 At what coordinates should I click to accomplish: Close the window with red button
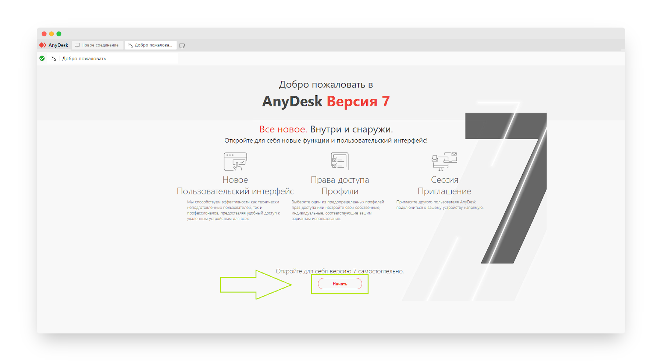[44, 34]
